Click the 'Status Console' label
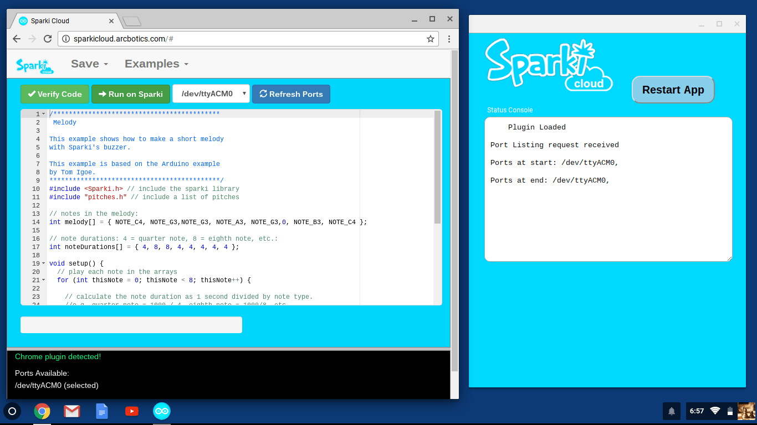The width and height of the screenshot is (757, 425). tap(510, 110)
